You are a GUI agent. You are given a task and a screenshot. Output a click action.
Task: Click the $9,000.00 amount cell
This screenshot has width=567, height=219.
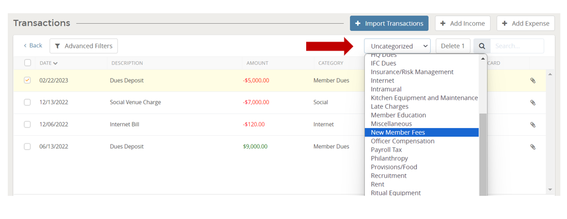(x=255, y=147)
